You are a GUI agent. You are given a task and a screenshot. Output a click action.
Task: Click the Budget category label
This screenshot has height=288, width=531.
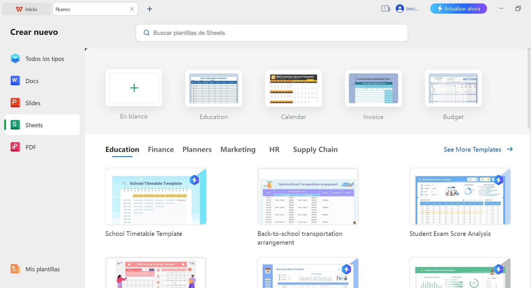point(453,117)
